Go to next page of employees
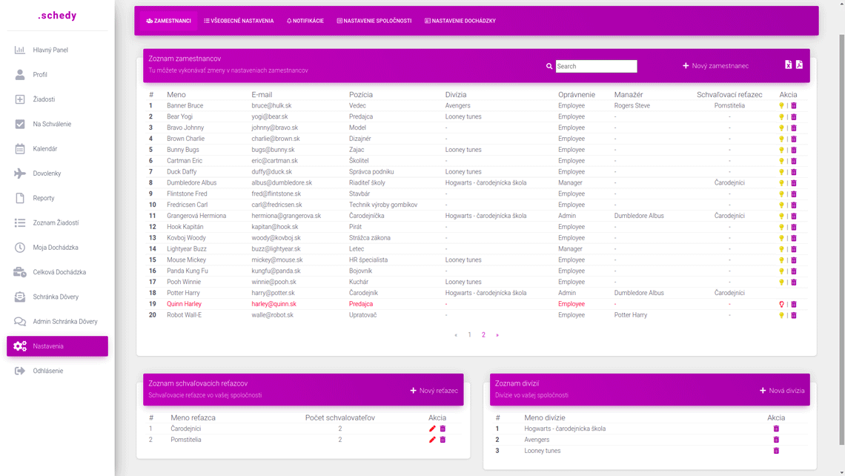The height and width of the screenshot is (476, 845). pos(497,335)
